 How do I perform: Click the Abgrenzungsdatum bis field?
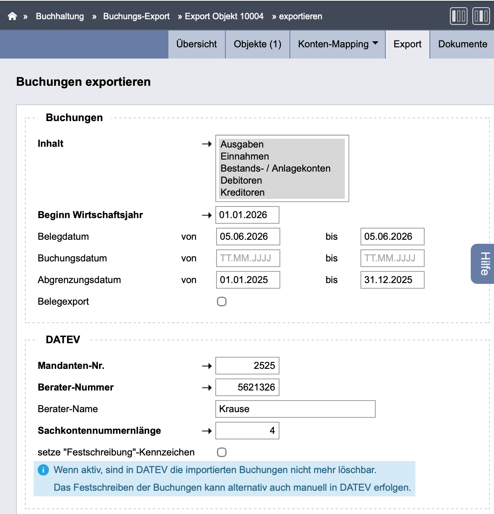(x=392, y=280)
